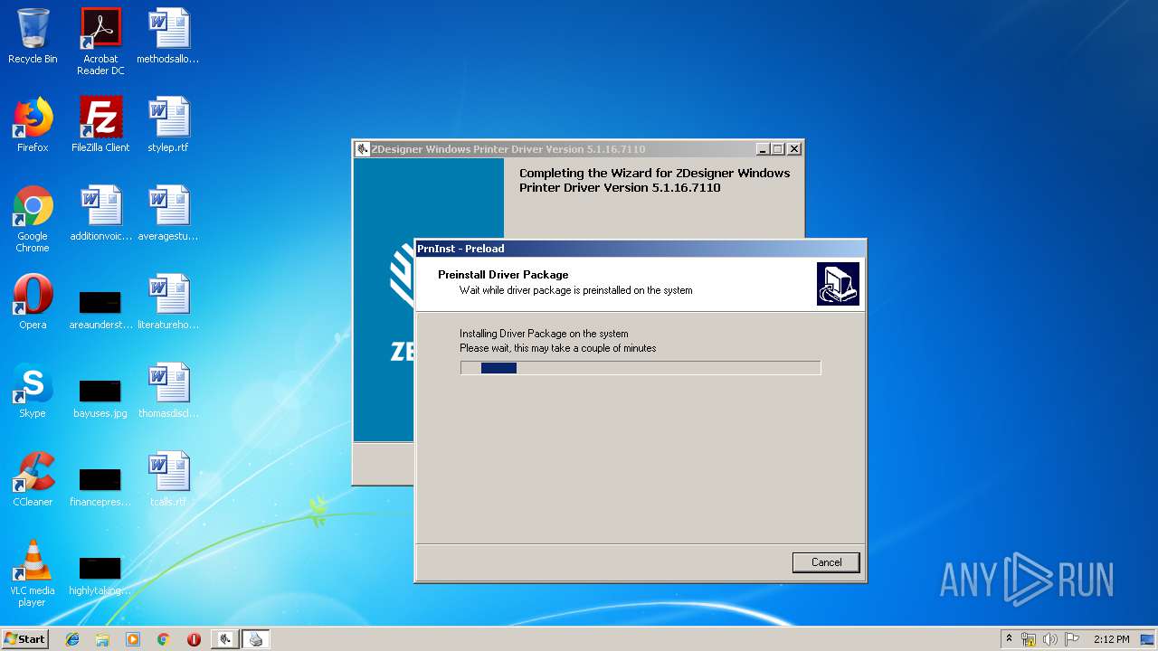Viewport: 1158px width, 651px height.
Task: Open the Opera desktop shortcut
Action: pyautogui.click(x=33, y=302)
